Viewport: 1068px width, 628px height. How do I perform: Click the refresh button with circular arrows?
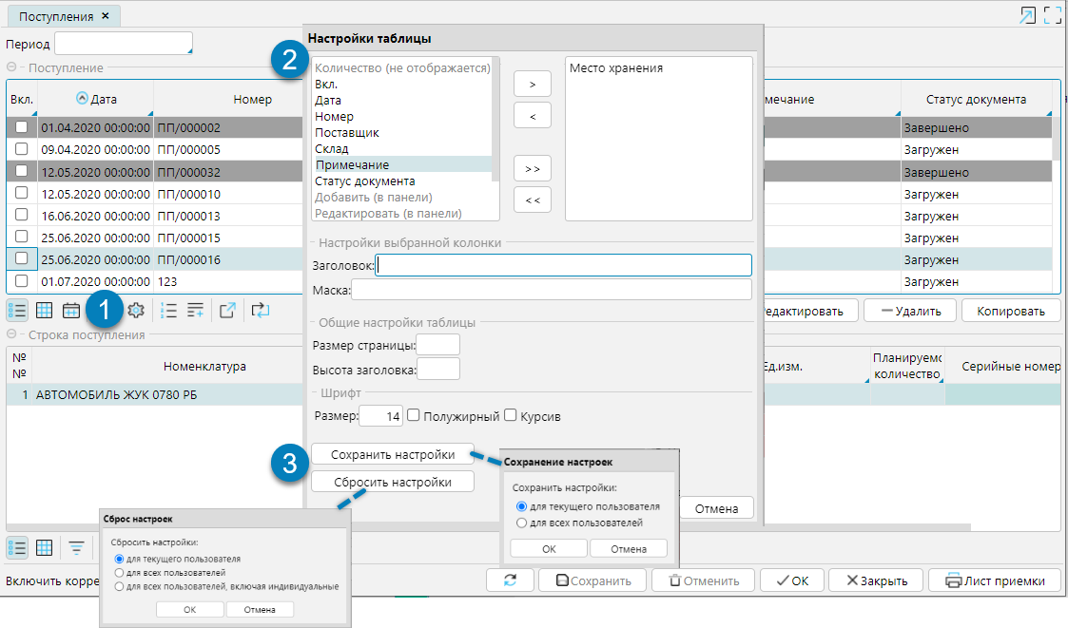511,580
